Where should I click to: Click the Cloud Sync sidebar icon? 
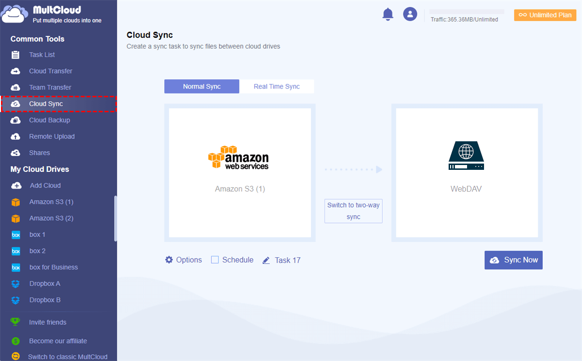(x=16, y=104)
